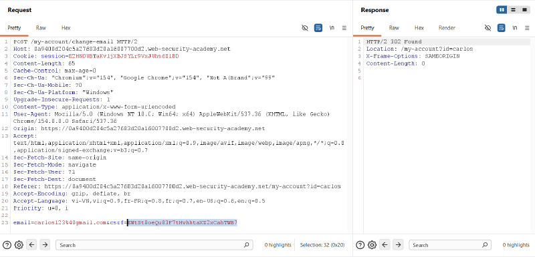The image size is (535, 257).
Task: Click the Accept-Language header line
Action: [x=139, y=201]
